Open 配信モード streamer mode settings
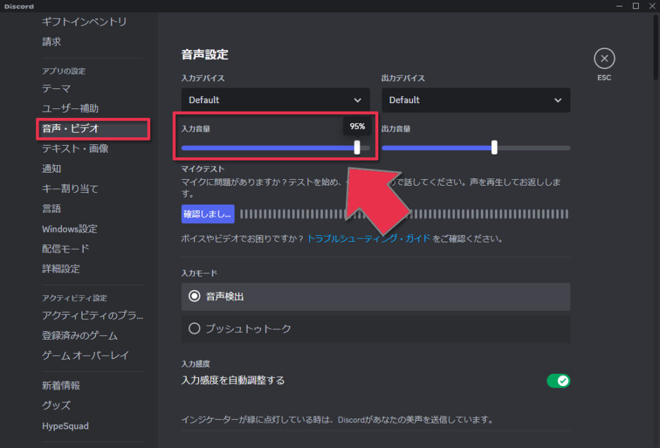 [x=66, y=249]
